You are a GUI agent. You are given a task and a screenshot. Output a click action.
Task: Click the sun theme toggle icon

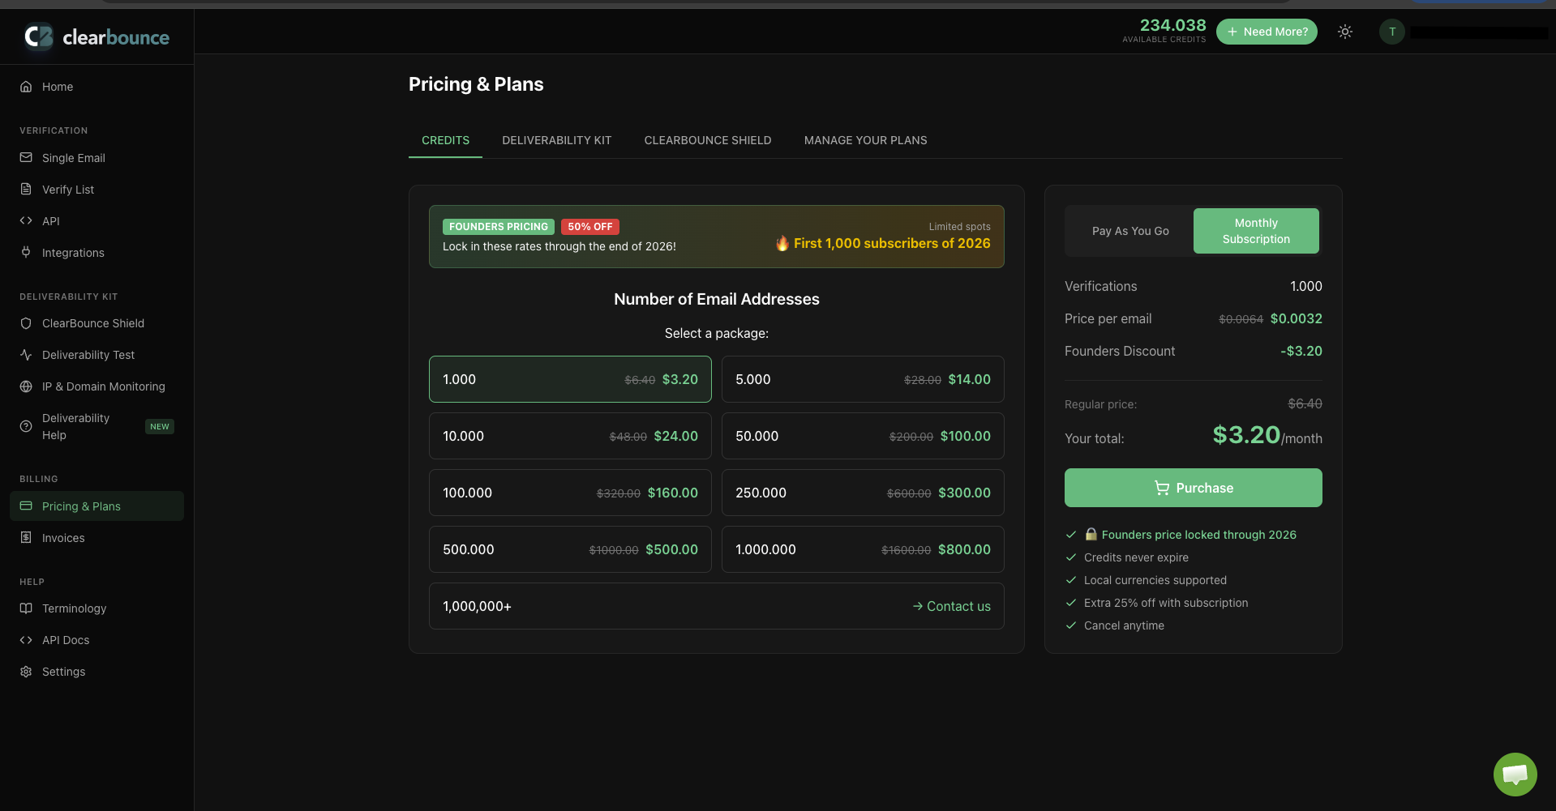[x=1345, y=32]
